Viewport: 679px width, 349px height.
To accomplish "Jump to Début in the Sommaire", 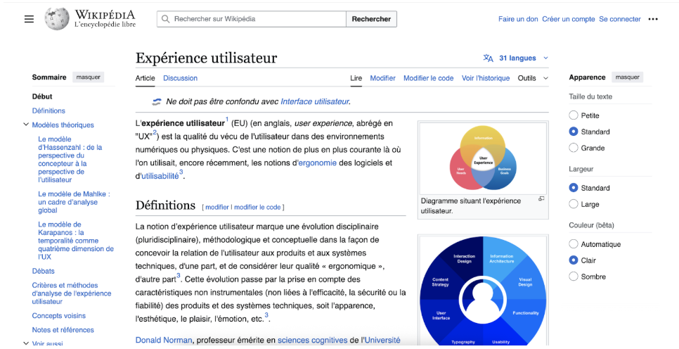I will coord(42,96).
